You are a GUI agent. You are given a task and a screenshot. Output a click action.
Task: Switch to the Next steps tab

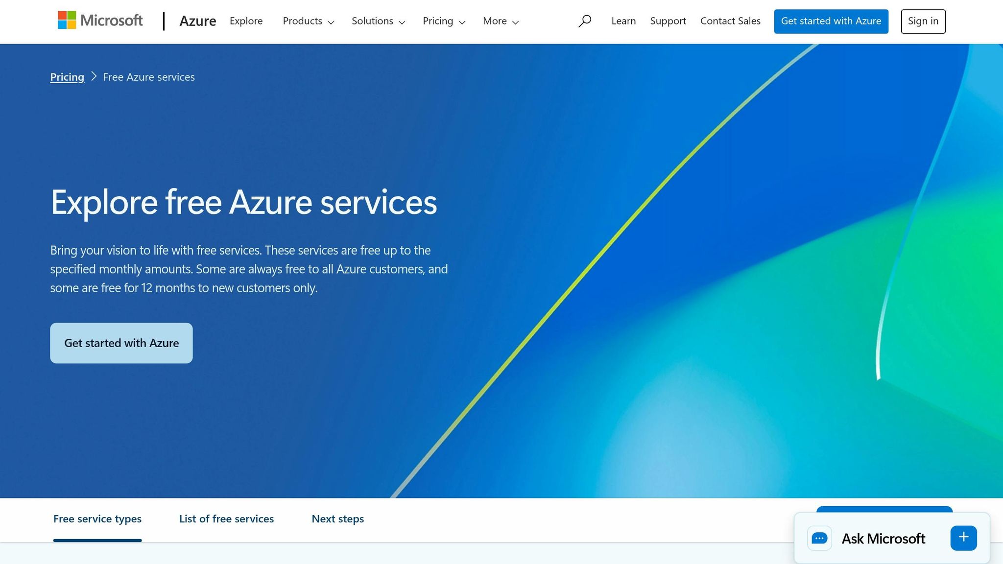pos(338,519)
